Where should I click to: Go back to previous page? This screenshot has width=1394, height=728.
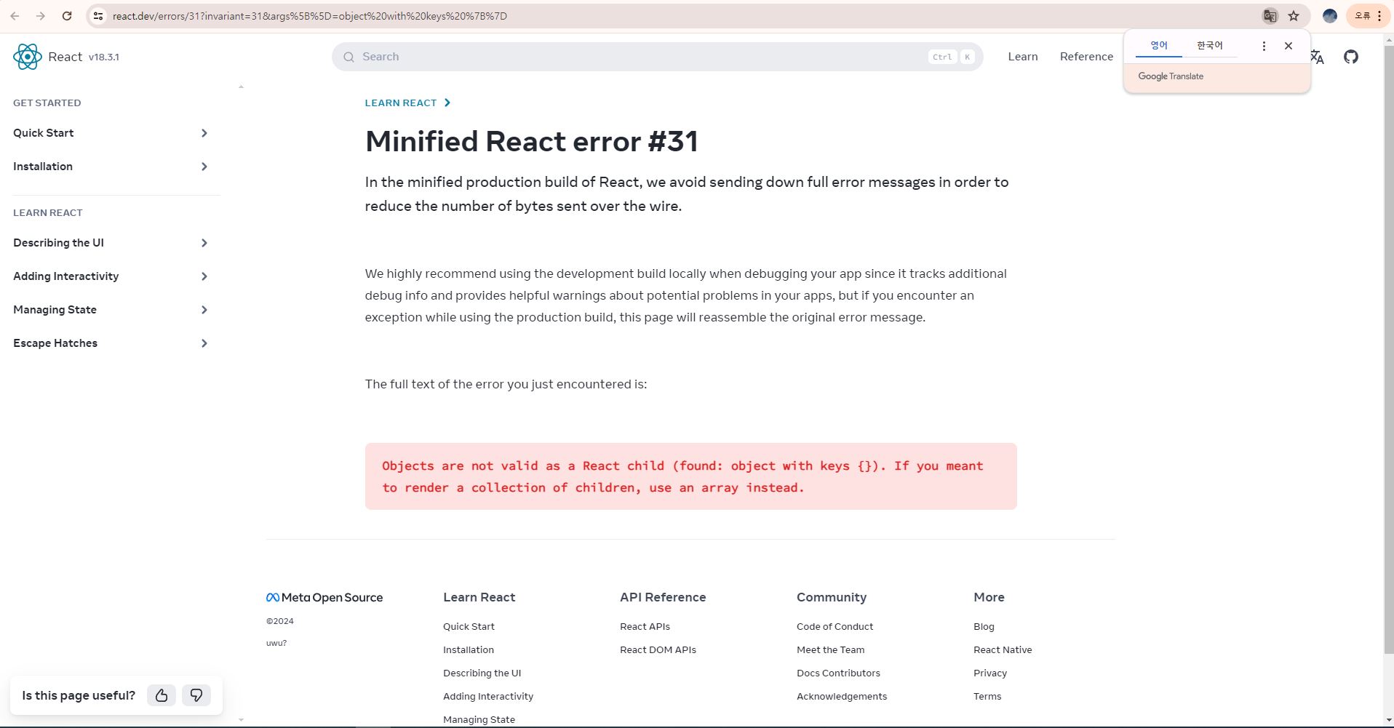(15, 16)
